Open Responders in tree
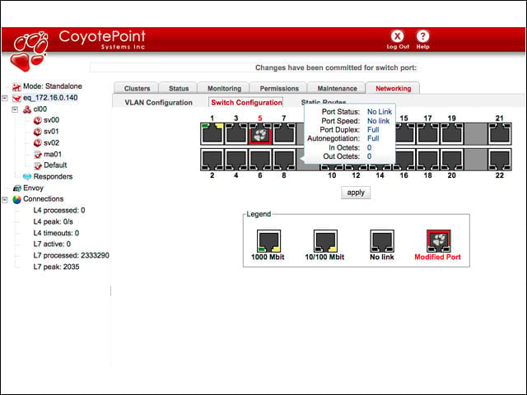This screenshot has width=527, height=395. point(53,177)
